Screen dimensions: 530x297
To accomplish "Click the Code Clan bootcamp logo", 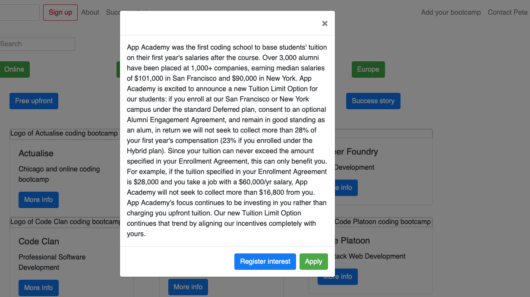I will [65, 221].
